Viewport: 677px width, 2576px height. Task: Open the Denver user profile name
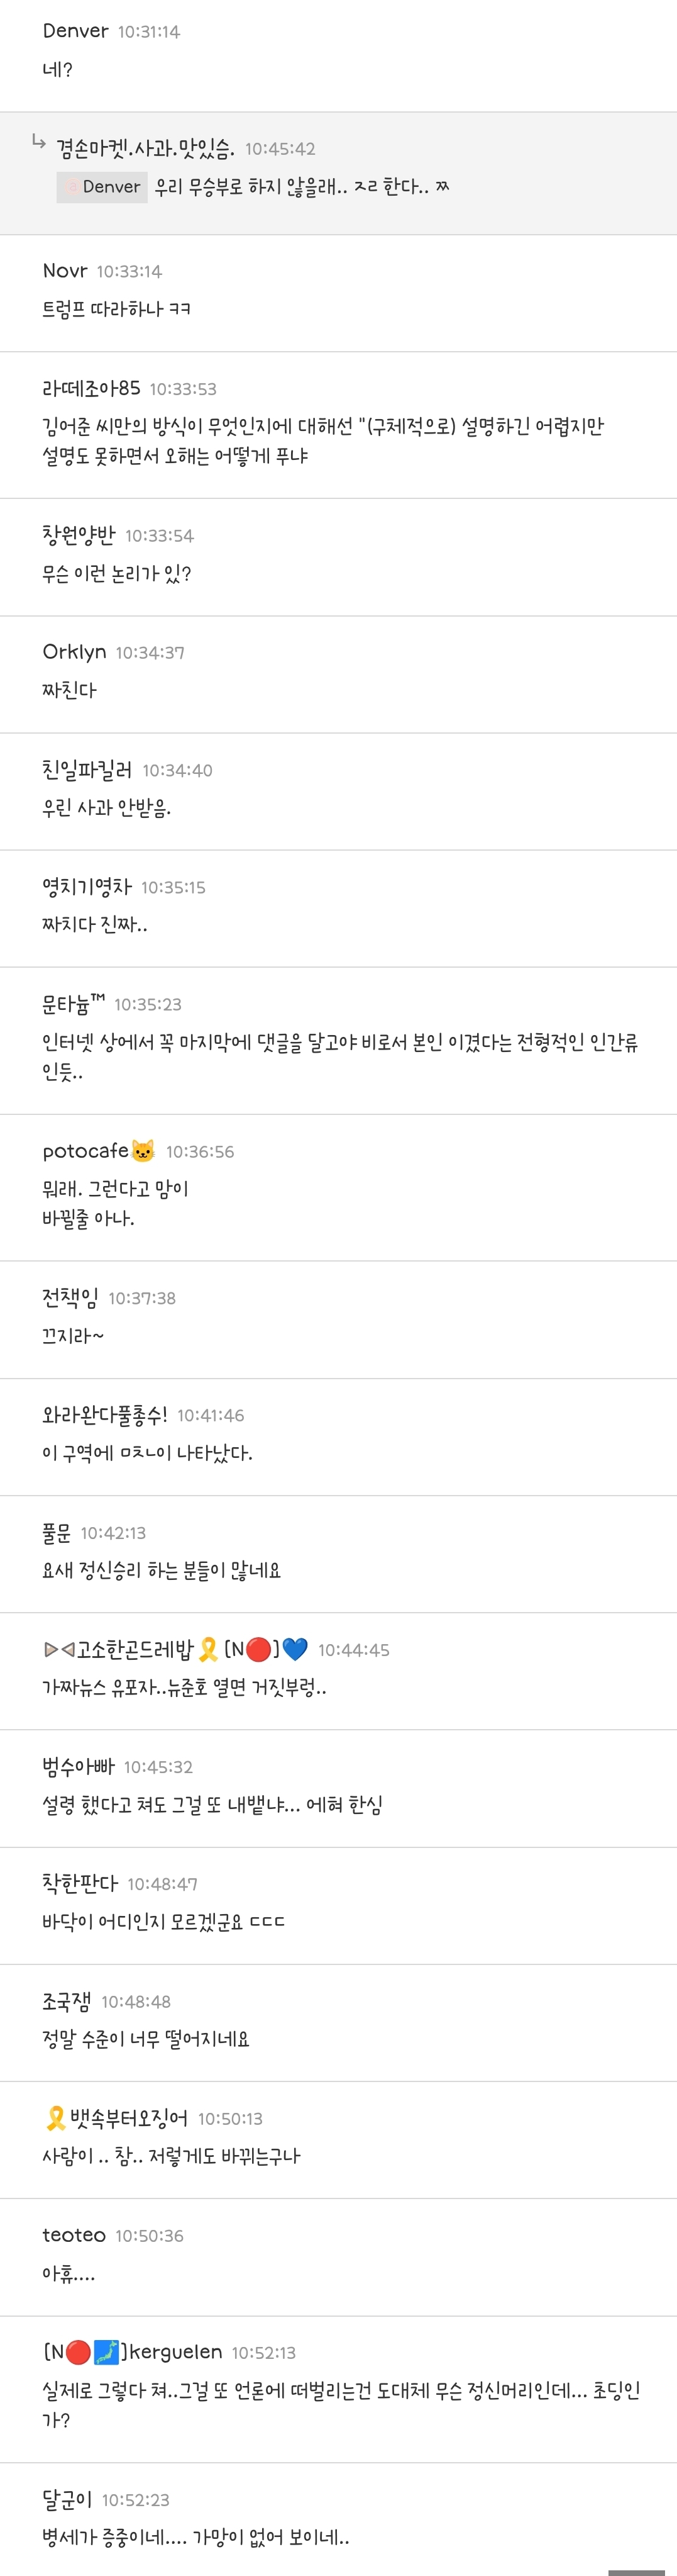[75, 31]
